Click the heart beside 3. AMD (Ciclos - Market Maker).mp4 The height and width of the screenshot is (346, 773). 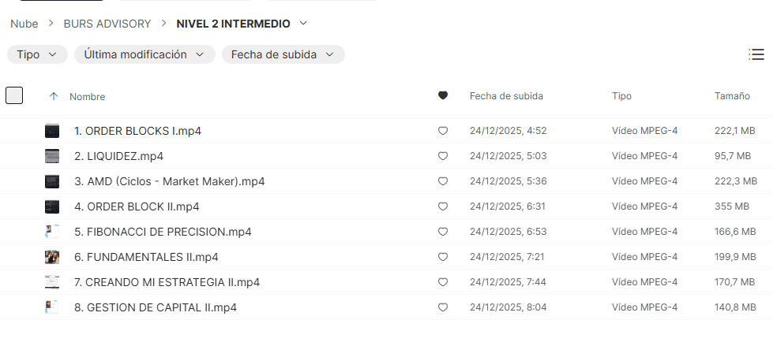[x=443, y=181]
